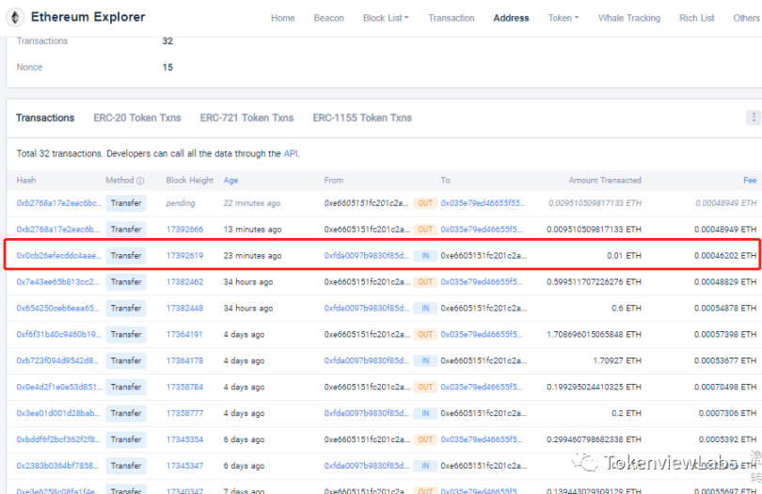Open the Whale Tracking menu item
Screen dimensions: 762x494
click(x=628, y=18)
